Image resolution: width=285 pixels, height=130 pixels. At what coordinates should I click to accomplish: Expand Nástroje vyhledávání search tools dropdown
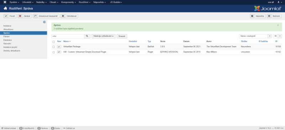pos(103,36)
